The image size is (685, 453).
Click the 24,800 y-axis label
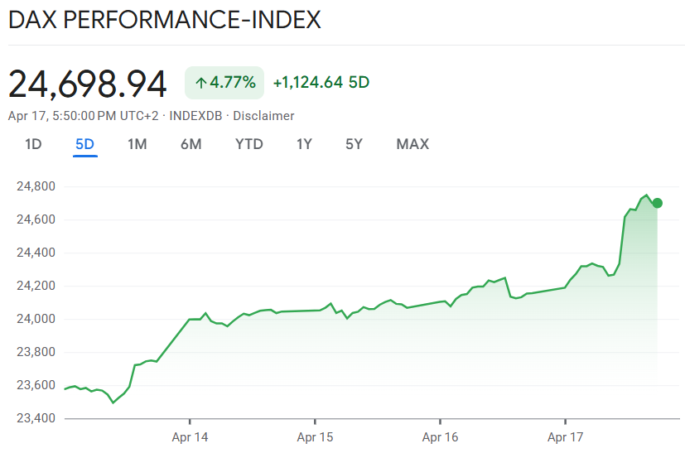[x=35, y=186]
